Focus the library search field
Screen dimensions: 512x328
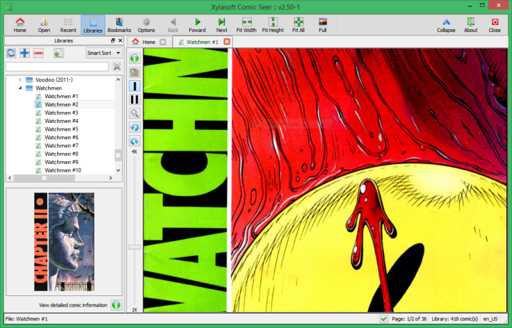(57, 67)
